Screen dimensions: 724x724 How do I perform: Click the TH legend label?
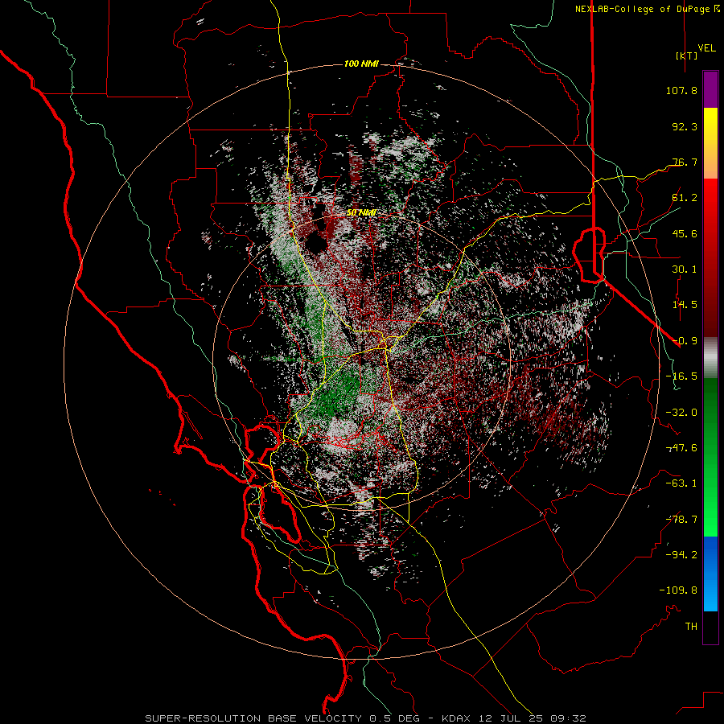(691, 627)
